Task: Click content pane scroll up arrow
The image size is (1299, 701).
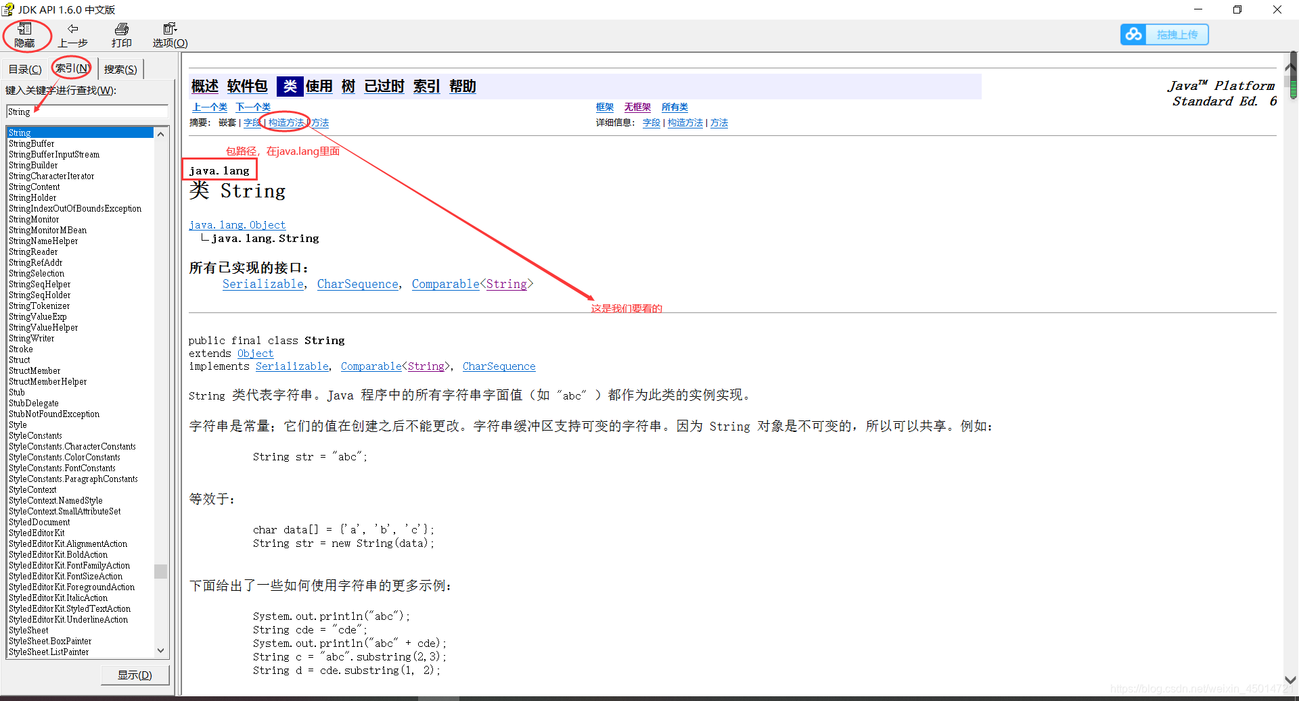Action: [x=1290, y=67]
